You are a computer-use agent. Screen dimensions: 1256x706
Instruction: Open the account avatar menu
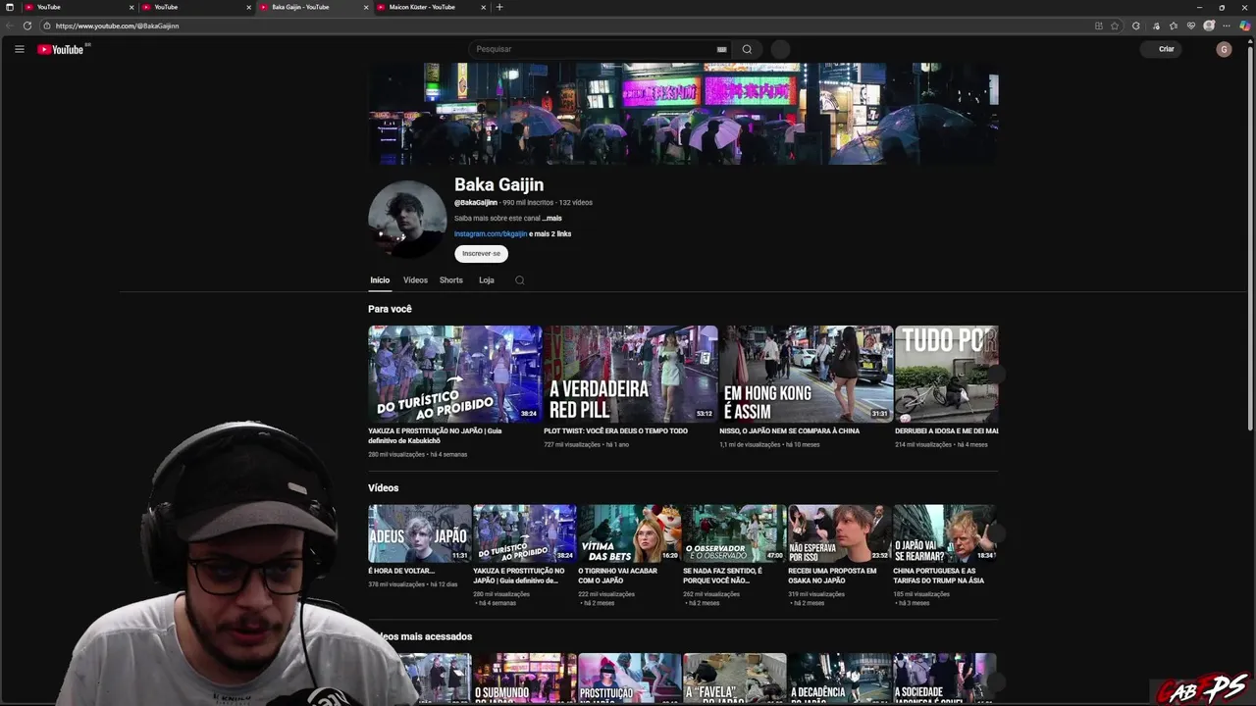pos(1224,49)
